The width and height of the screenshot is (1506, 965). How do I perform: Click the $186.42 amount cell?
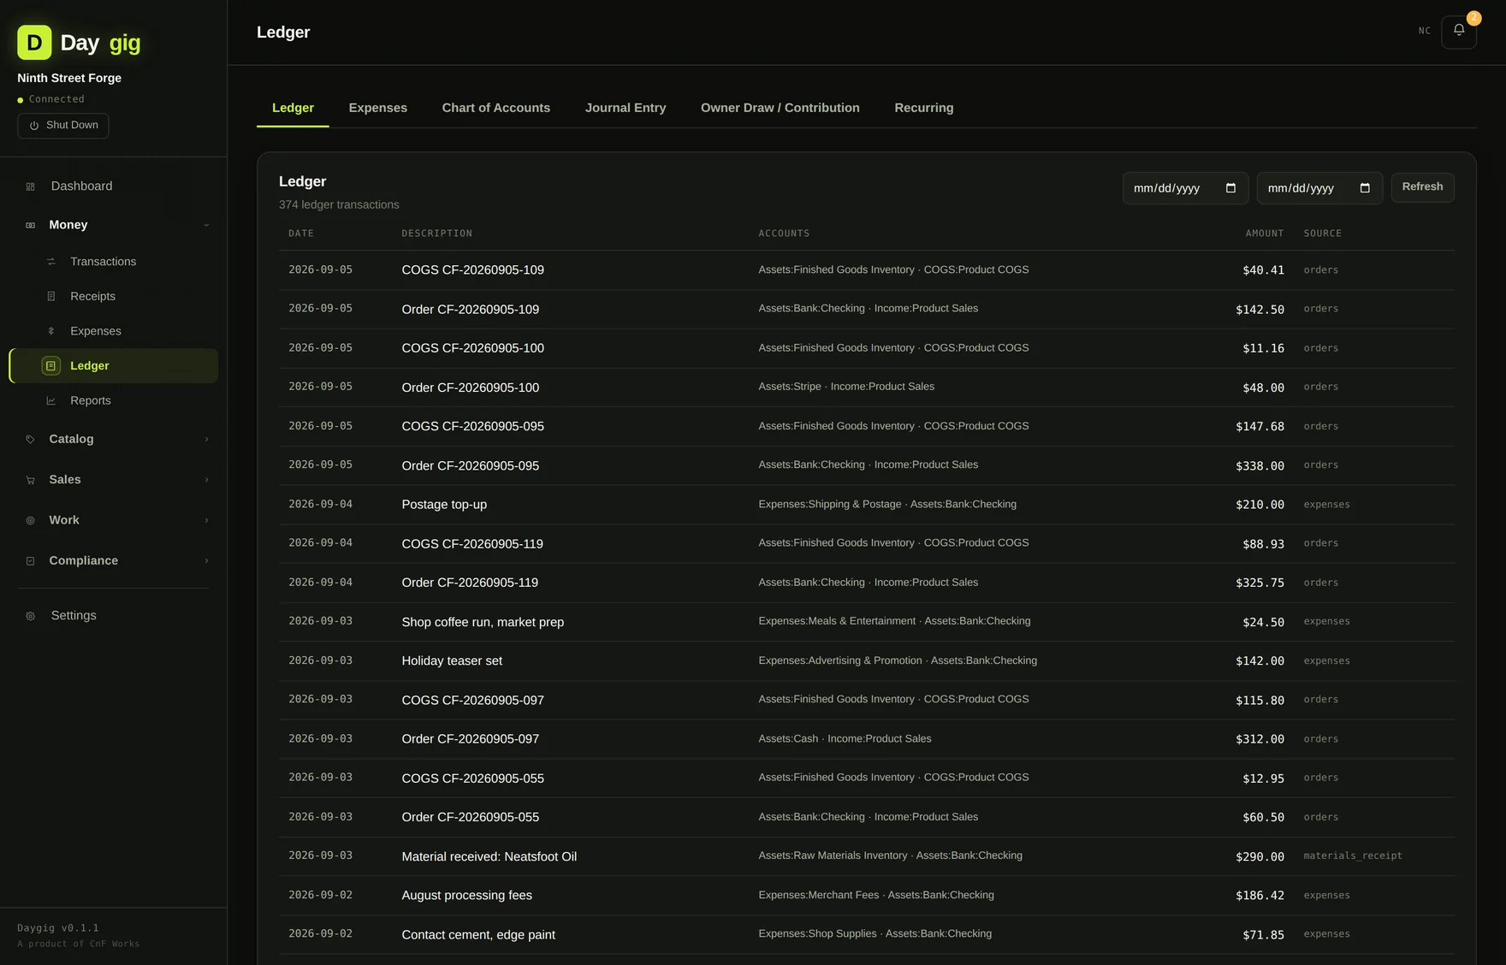(1260, 896)
